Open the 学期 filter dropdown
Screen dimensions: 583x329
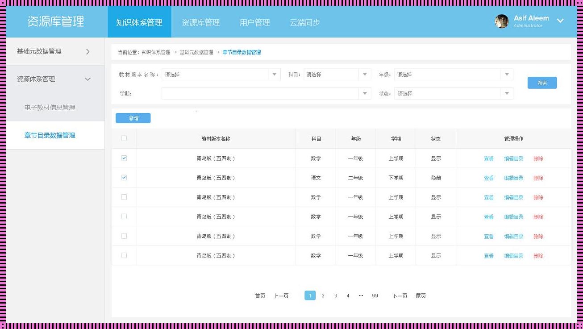click(267, 93)
